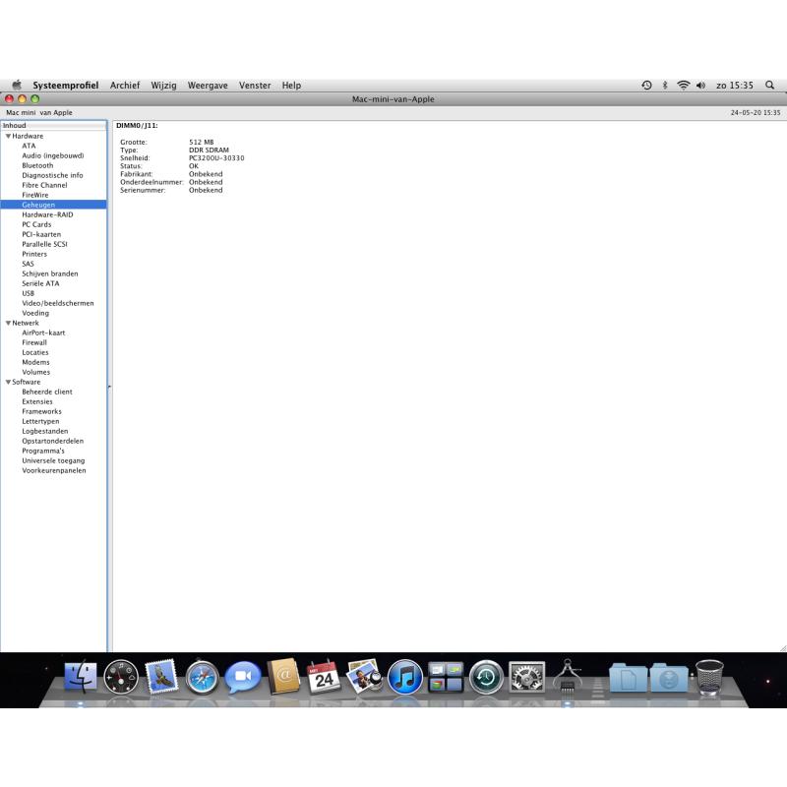Screen dimensions: 787x787
Task: Open the Downloads stack in Dock
Action: (669, 678)
